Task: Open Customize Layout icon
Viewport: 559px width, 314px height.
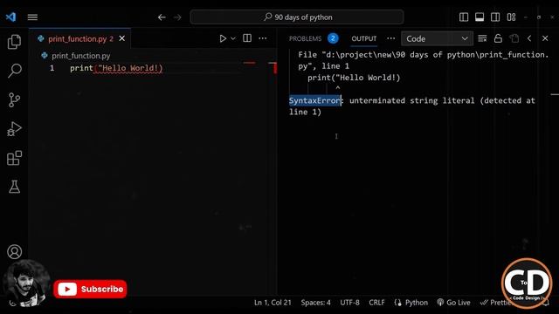Action: [x=511, y=17]
